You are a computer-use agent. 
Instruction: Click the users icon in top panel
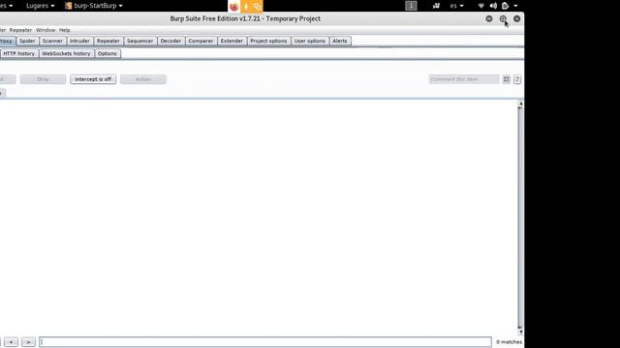tap(436, 6)
